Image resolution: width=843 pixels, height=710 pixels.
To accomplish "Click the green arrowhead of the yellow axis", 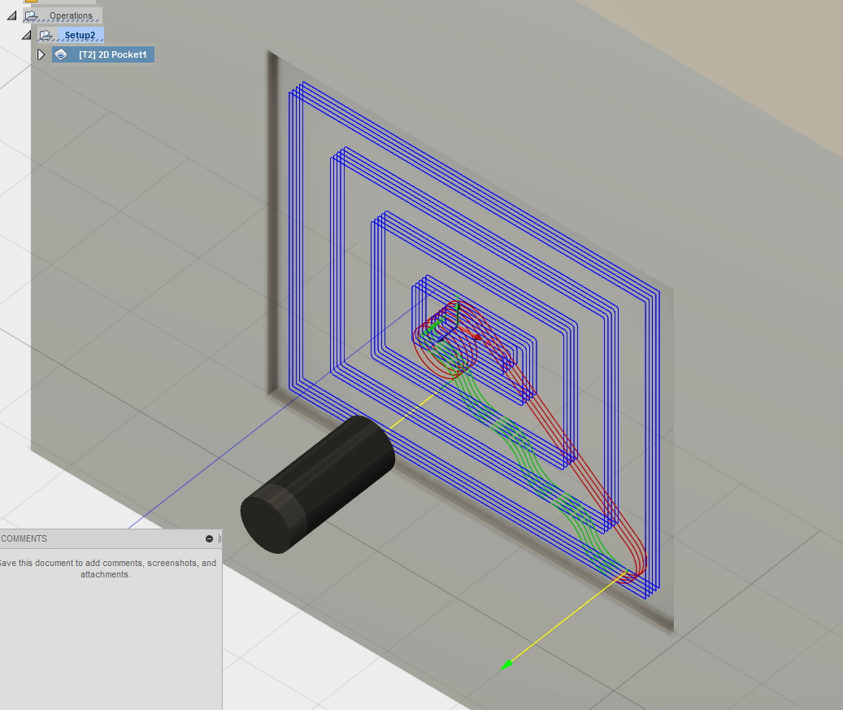I will coord(506,664).
